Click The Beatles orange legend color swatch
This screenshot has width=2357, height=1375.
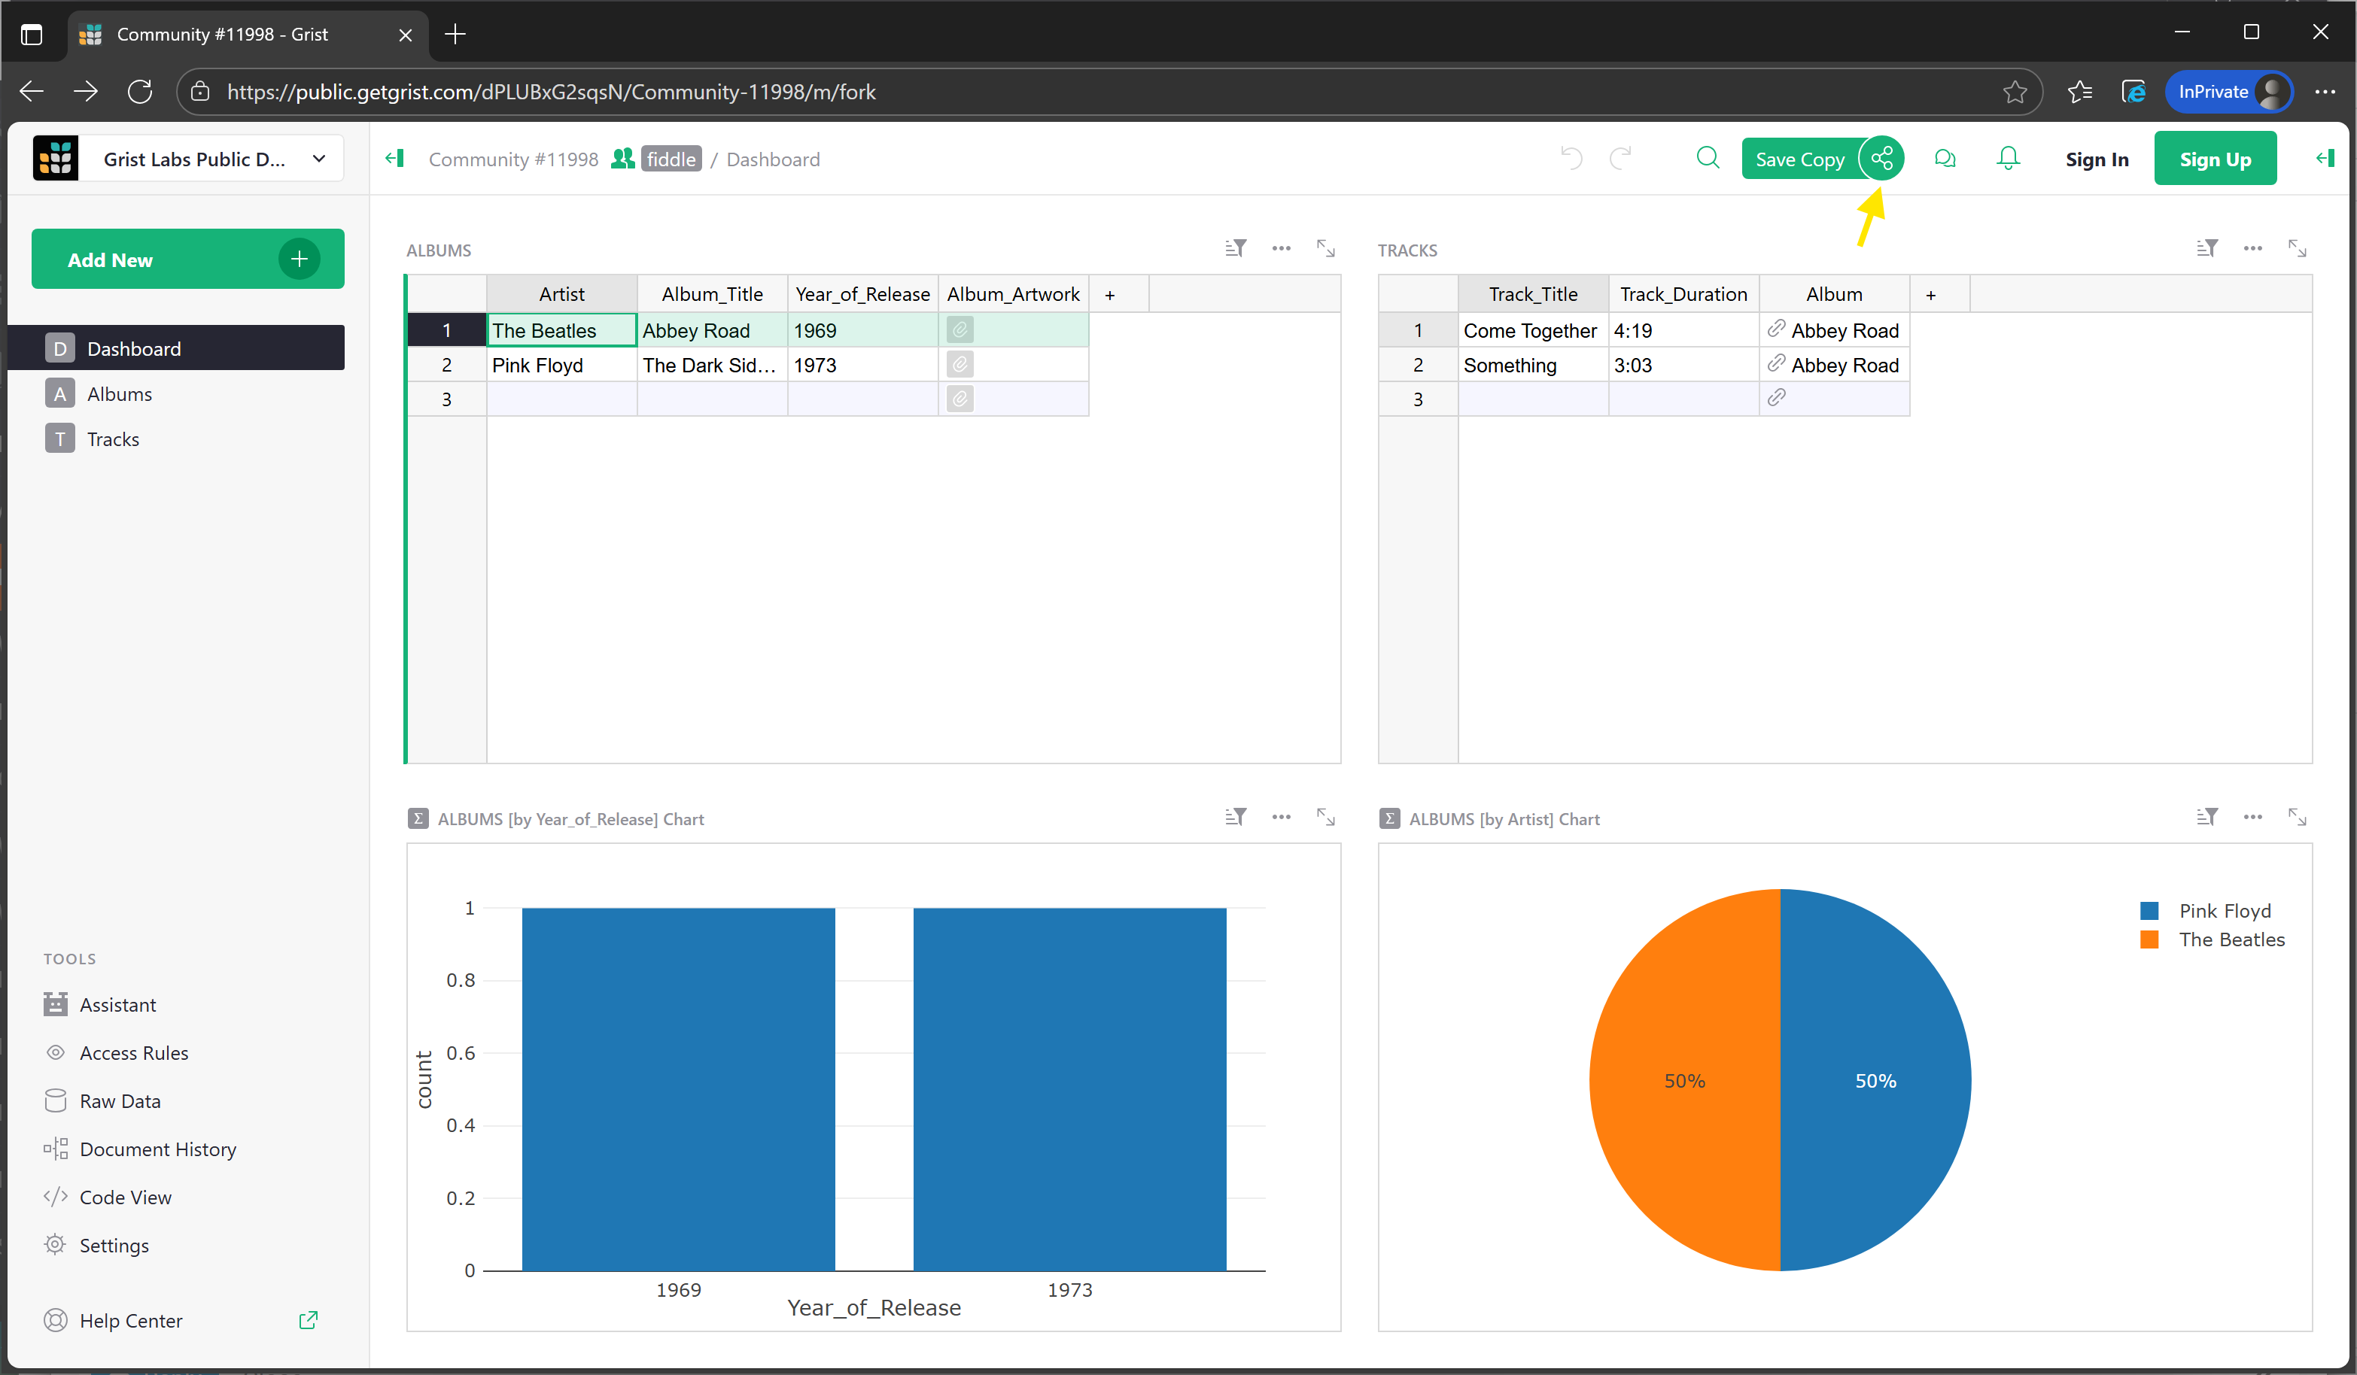click(2149, 939)
